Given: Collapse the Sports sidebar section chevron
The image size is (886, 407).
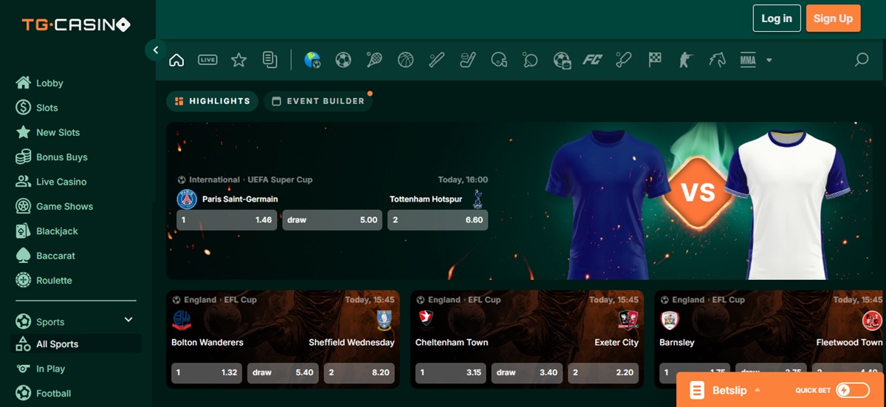Looking at the screenshot, I should point(128,320).
